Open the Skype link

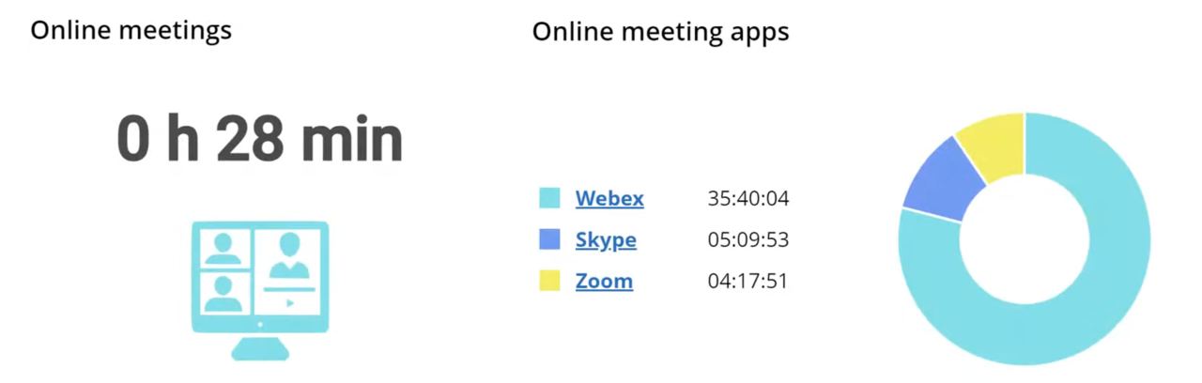(x=606, y=239)
